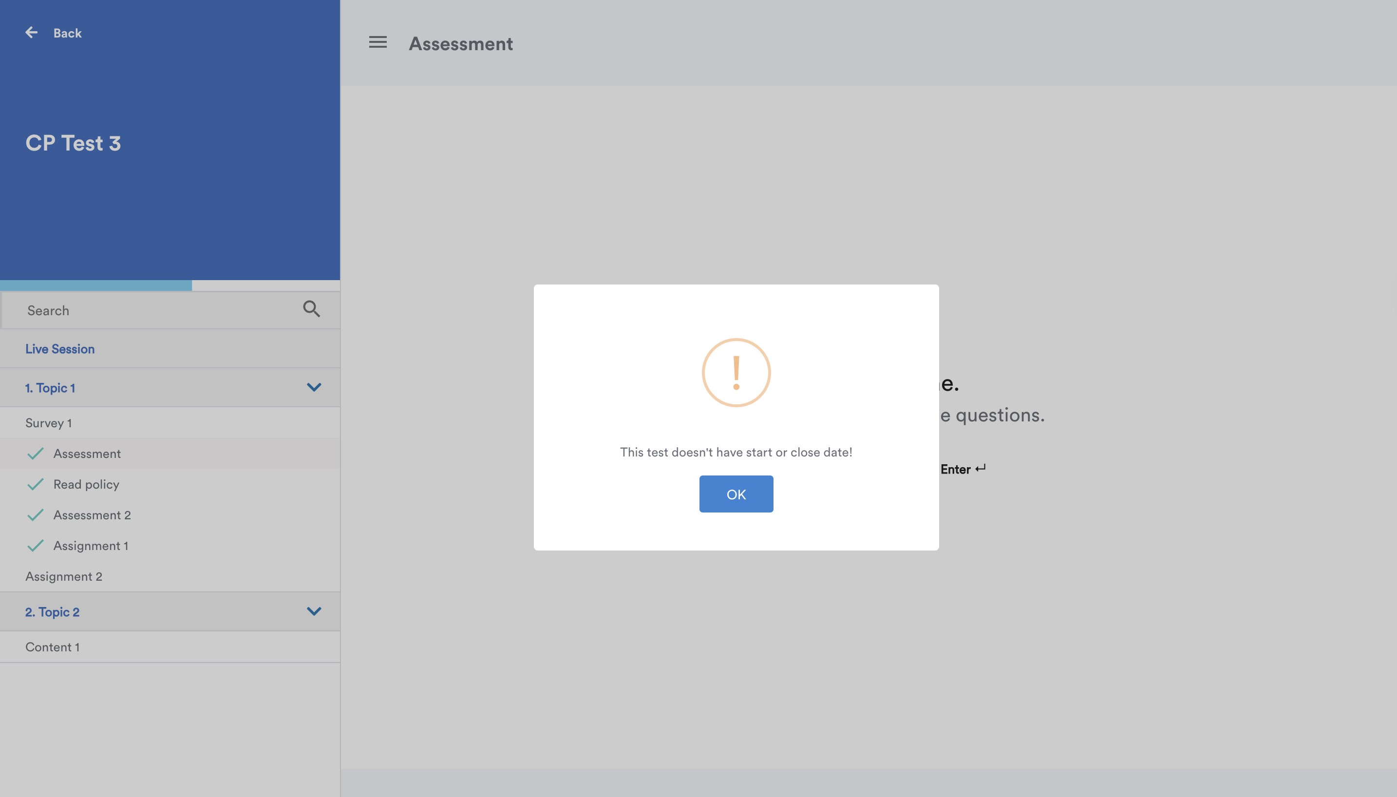Click the checkmark beside Assessment
The width and height of the screenshot is (1397, 797).
point(36,454)
